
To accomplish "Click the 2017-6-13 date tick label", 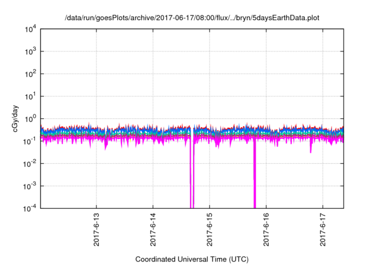I will click(96, 230).
